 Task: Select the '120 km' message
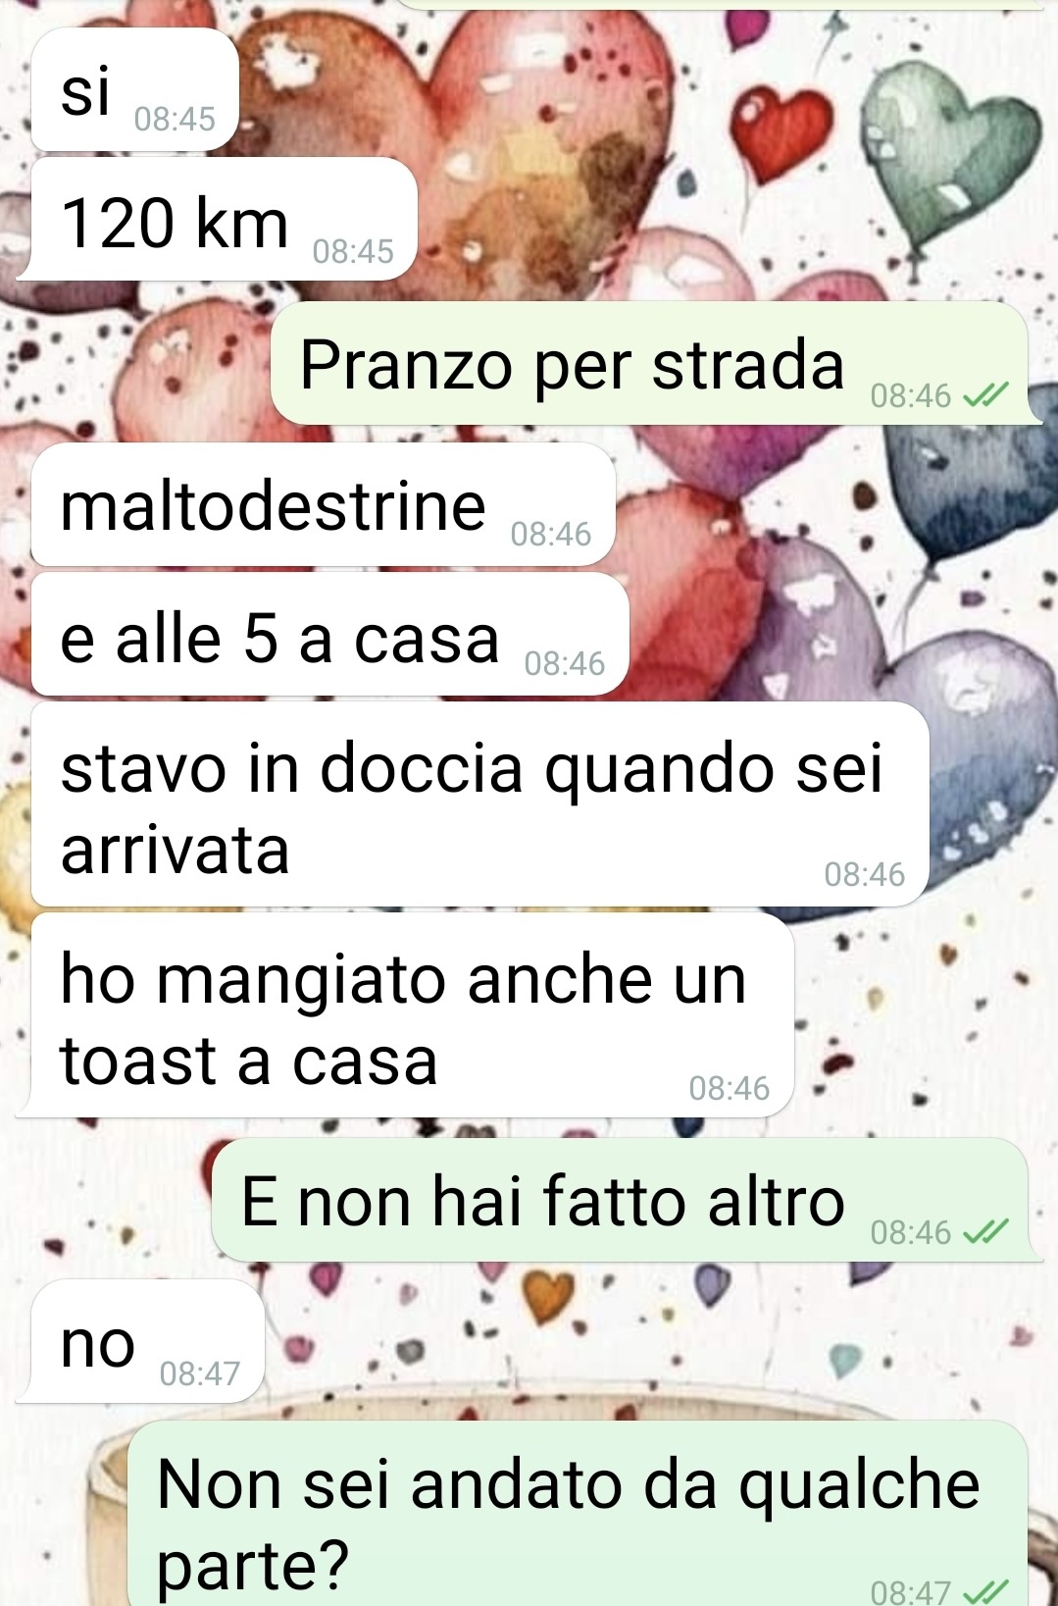[x=218, y=220]
